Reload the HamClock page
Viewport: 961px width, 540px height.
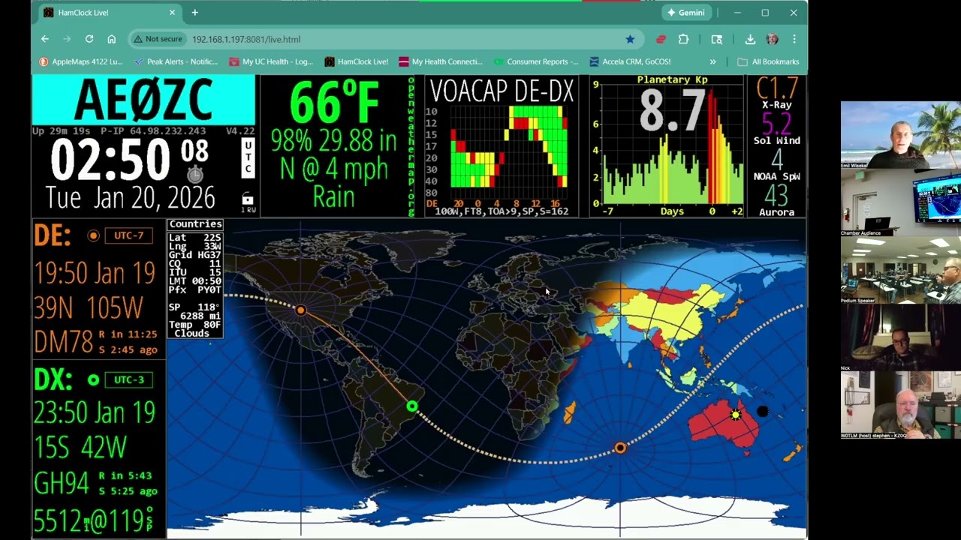(x=89, y=39)
